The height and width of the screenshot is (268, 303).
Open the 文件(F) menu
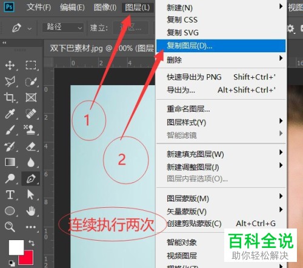39,7
